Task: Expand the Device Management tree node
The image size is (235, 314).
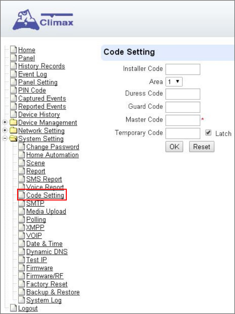Action: [x=5, y=122]
